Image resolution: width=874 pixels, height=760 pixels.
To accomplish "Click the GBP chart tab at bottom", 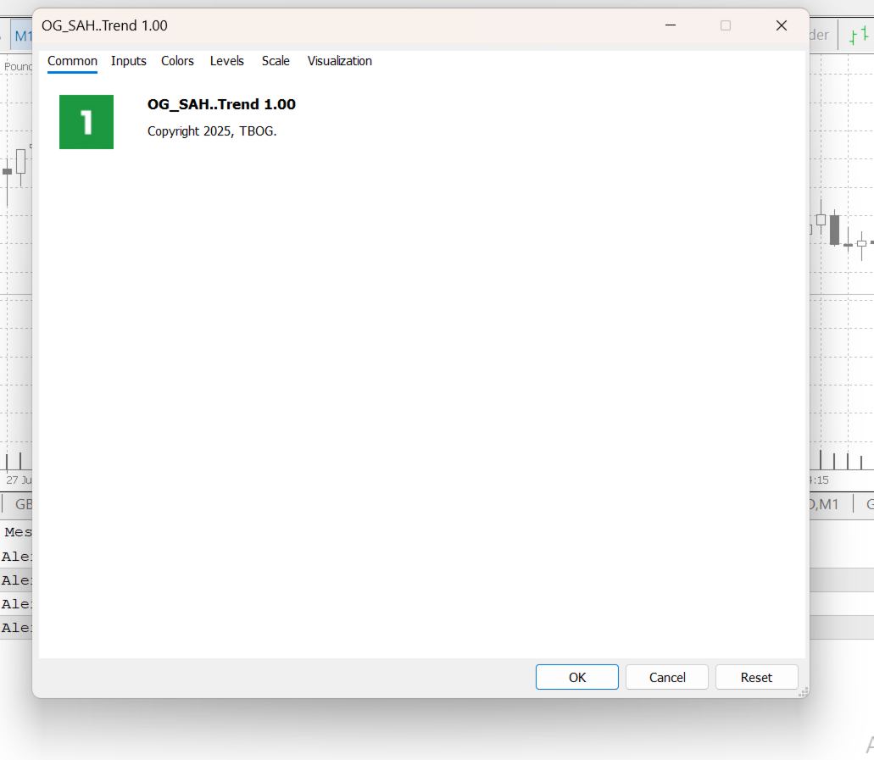I will pyautogui.click(x=19, y=503).
